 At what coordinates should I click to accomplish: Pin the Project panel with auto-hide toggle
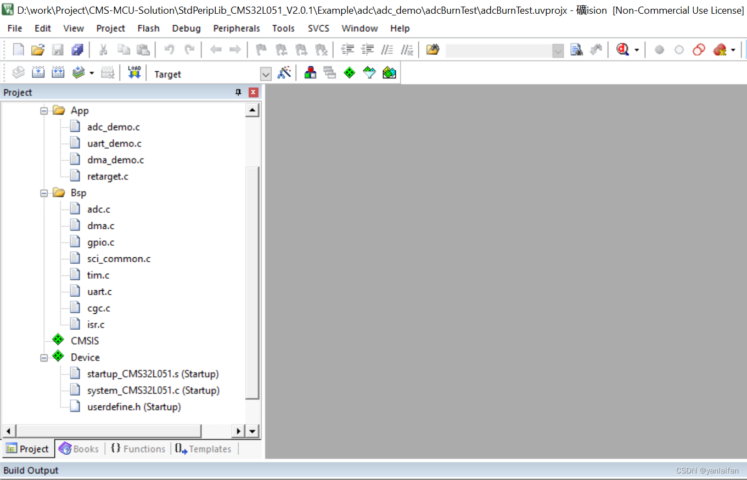coord(238,92)
